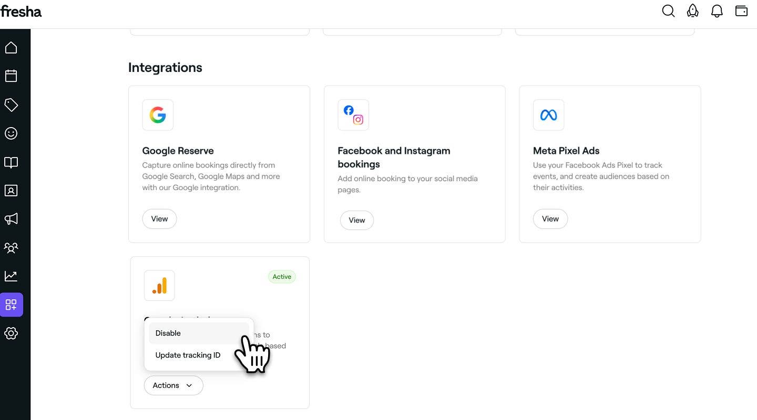
Task: Open the wallet icon in header
Action: coord(741,11)
